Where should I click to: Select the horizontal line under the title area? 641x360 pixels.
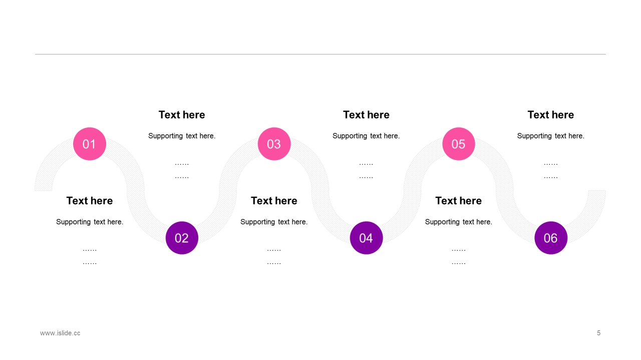[x=320, y=54]
